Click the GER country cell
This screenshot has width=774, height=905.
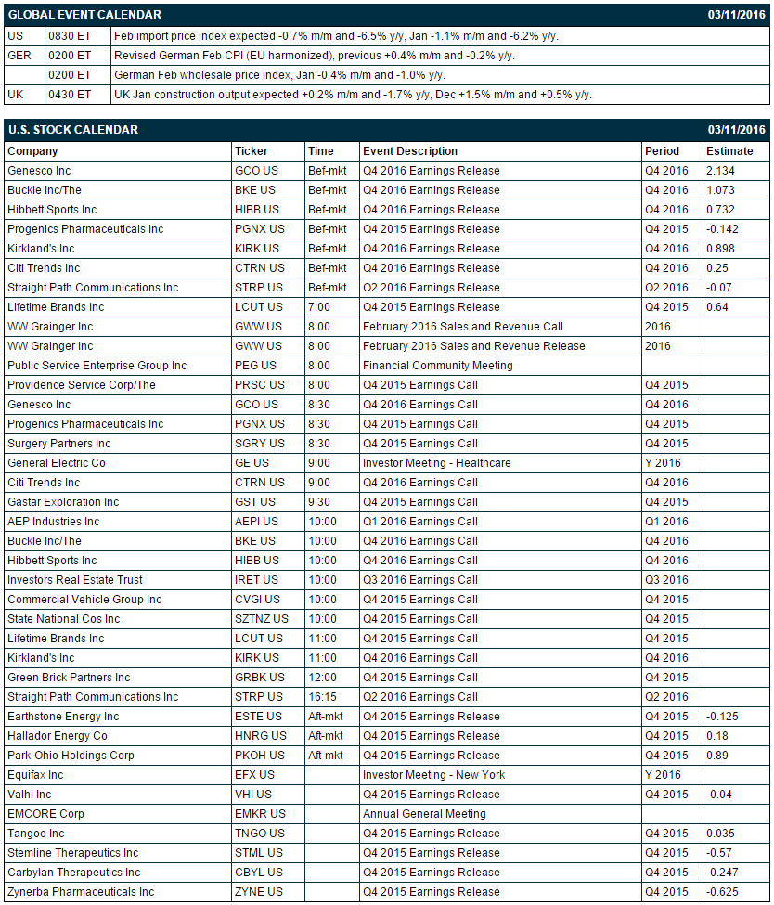click(x=19, y=56)
